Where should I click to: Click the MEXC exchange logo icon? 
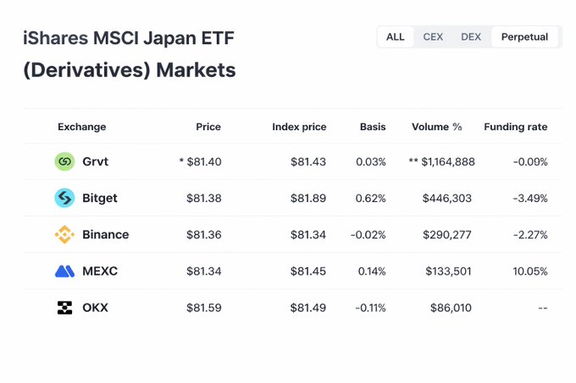pyautogui.click(x=64, y=271)
